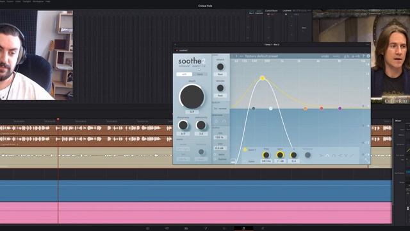
Task: Switch to the Cut page icon
Action: click(167, 228)
